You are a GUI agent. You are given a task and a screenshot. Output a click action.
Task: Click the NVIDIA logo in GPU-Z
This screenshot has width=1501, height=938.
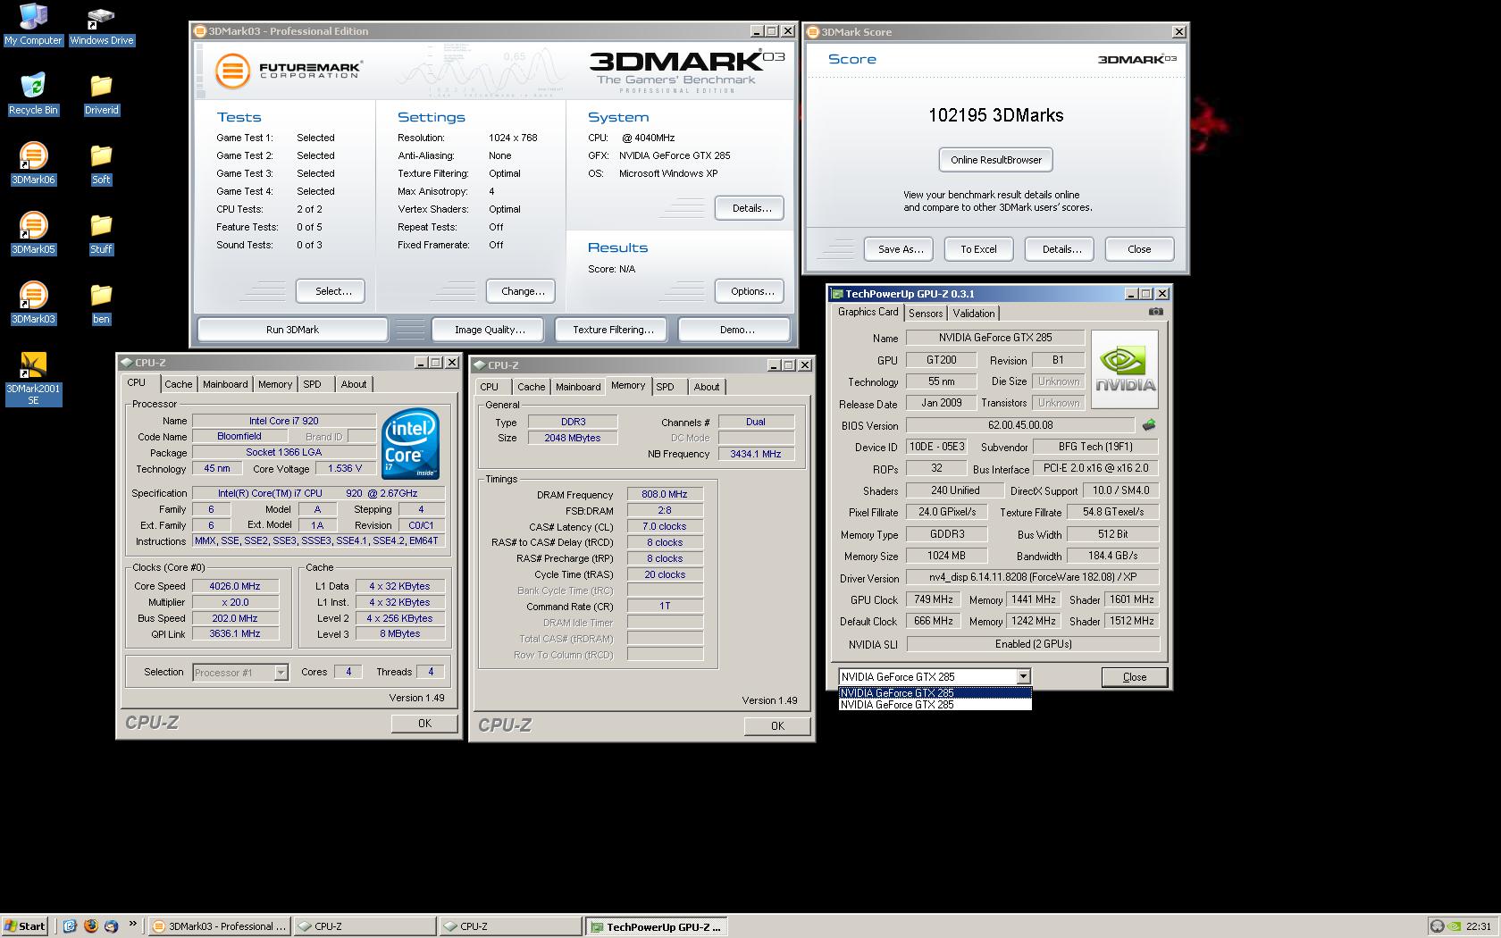coord(1125,369)
